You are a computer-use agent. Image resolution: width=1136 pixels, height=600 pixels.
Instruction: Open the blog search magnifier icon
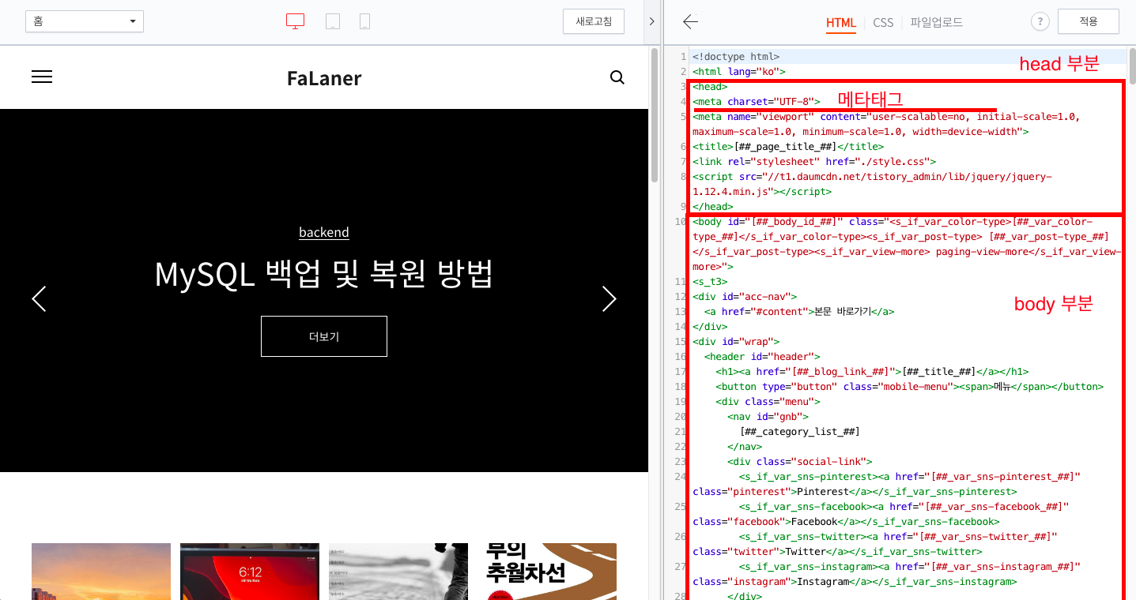pyautogui.click(x=617, y=77)
